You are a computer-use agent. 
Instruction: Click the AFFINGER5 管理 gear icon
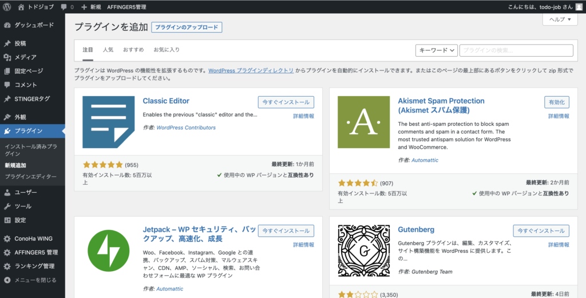coord(7,252)
